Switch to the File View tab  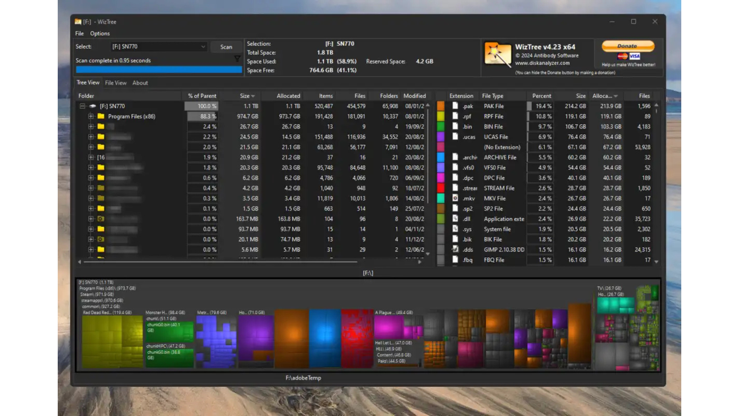[115, 83]
